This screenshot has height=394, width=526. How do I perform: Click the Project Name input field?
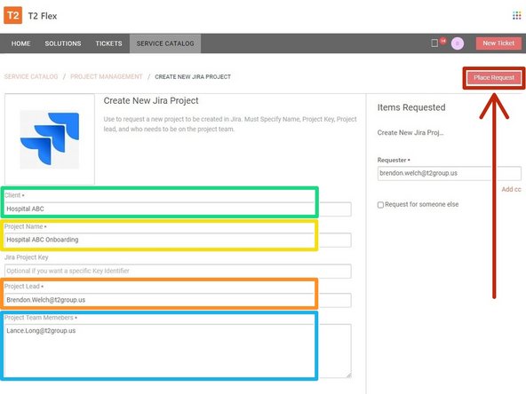click(x=178, y=240)
